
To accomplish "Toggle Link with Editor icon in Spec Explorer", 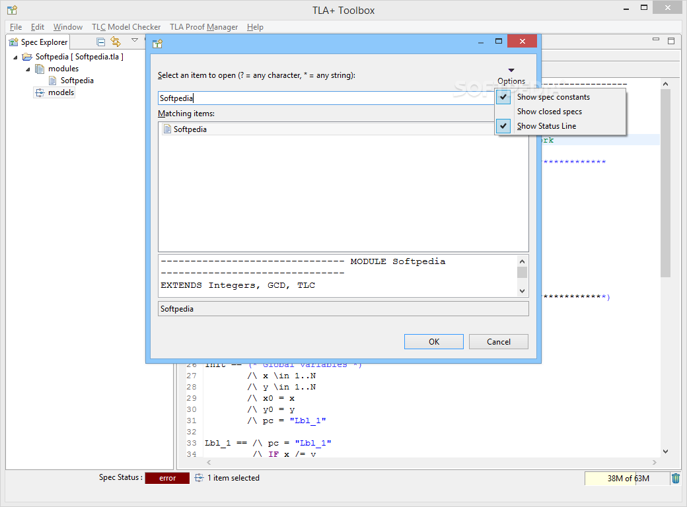I will coord(116,42).
